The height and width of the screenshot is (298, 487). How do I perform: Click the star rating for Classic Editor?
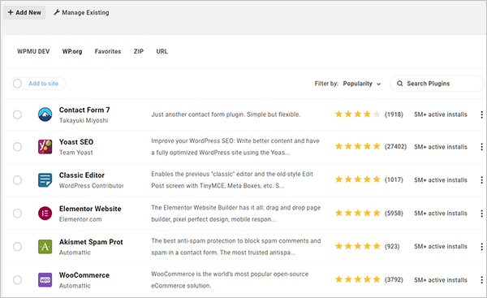tap(357, 179)
